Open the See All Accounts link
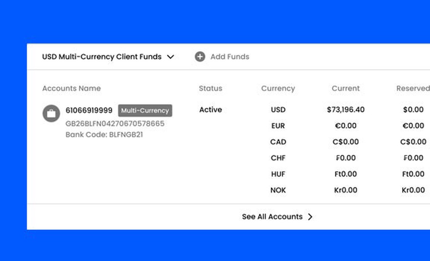Viewport: 430px width, 261px height. (x=272, y=217)
